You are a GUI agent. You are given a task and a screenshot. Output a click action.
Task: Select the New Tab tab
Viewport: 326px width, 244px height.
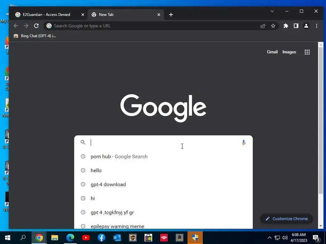125,15
